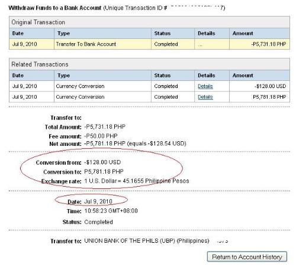Viewport: 296px width, 267px height.
Task: Click the 'Related Transactions' section header
Action: [149, 64]
